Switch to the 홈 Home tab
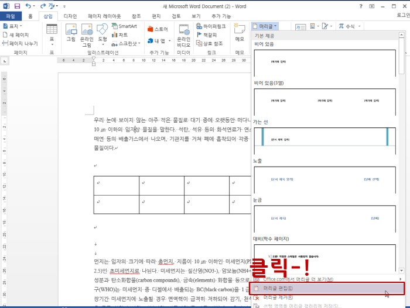This screenshot has width=410, height=308. tap(30, 16)
